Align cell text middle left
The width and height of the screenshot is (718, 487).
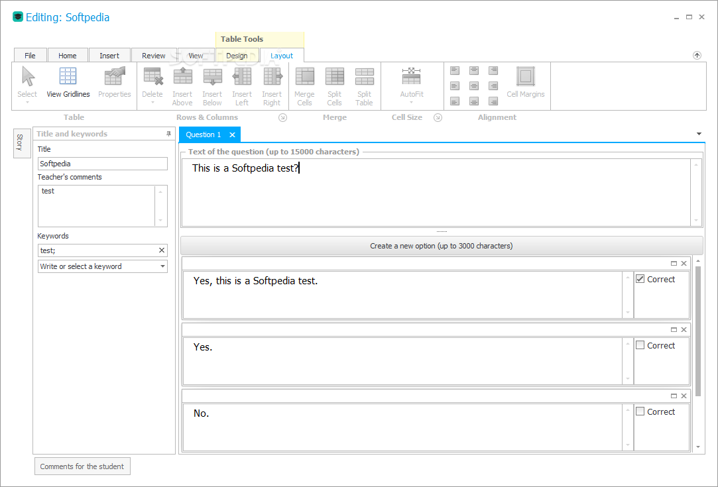click(x=455, y=86)
